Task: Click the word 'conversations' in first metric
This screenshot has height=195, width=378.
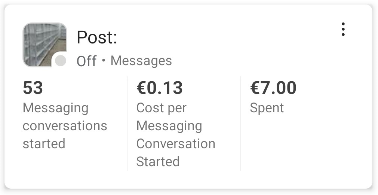Action: click(x=65, y=126)
